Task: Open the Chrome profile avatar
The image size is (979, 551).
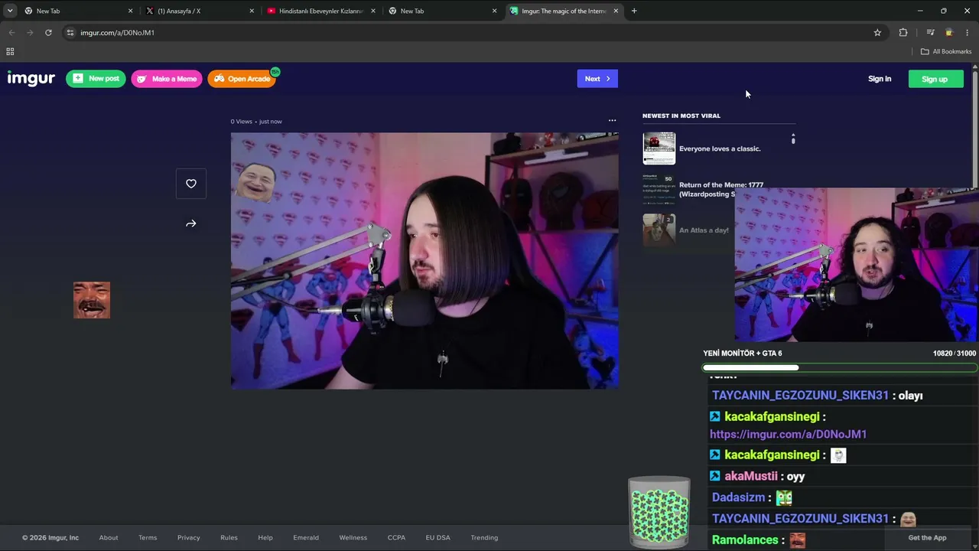Action: pos(949,33)
